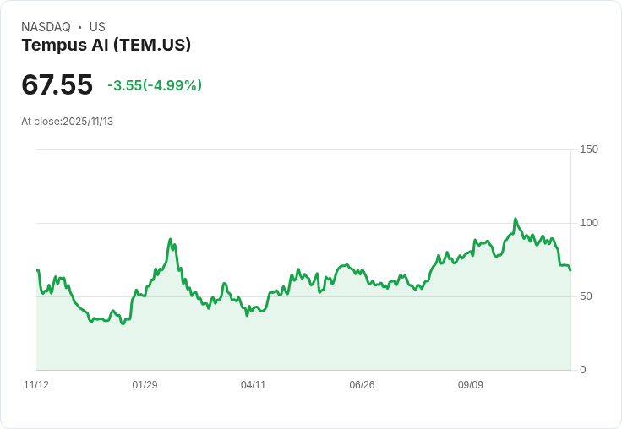The width and height of the screenshot is (622, 429).
Task: Click the highest peak of the price line
Action: (516, 219)
